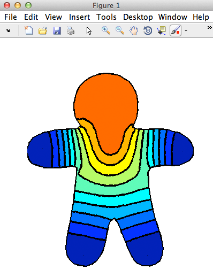Viewport: 213px width, 270px height.
Task: Enable the Data Cursor tool
Action: pos(162,30)
